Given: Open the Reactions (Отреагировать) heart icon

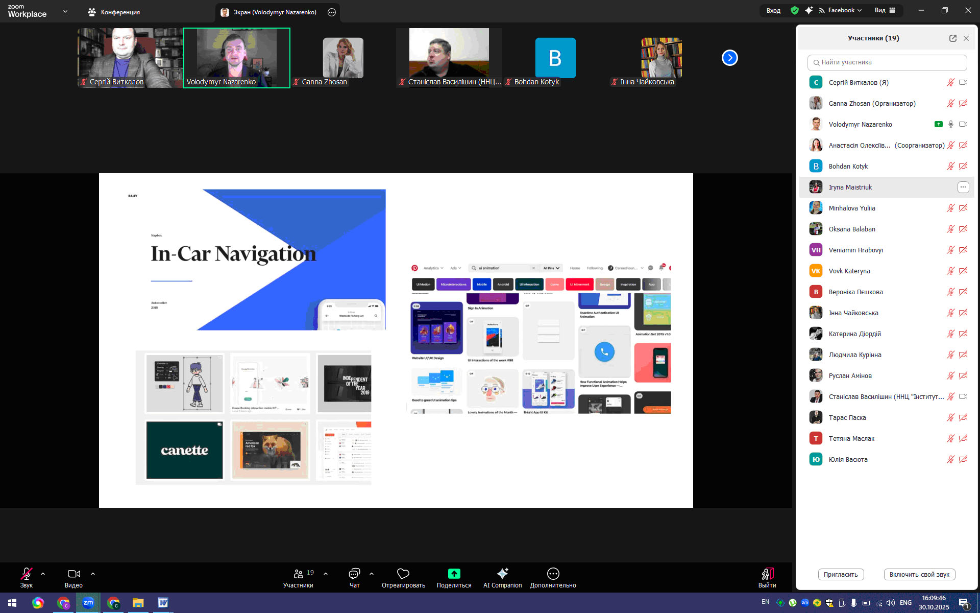Looking at the screenshot, I should (x=403, y=574).
